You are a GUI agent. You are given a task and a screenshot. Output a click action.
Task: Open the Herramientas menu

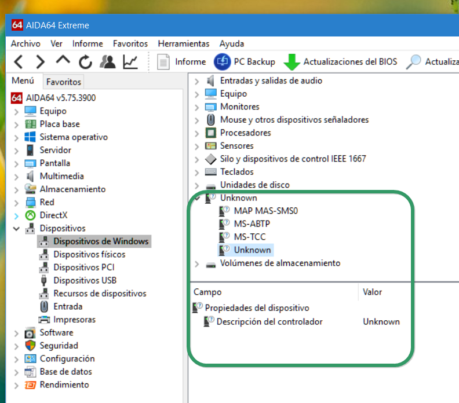pos(183,43)
